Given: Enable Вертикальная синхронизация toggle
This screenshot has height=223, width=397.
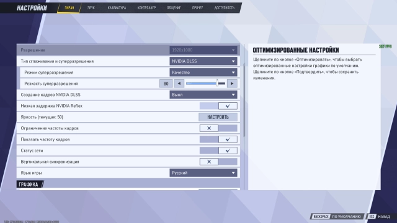Looking at the screenshot, I should click(x=218, y=162).
